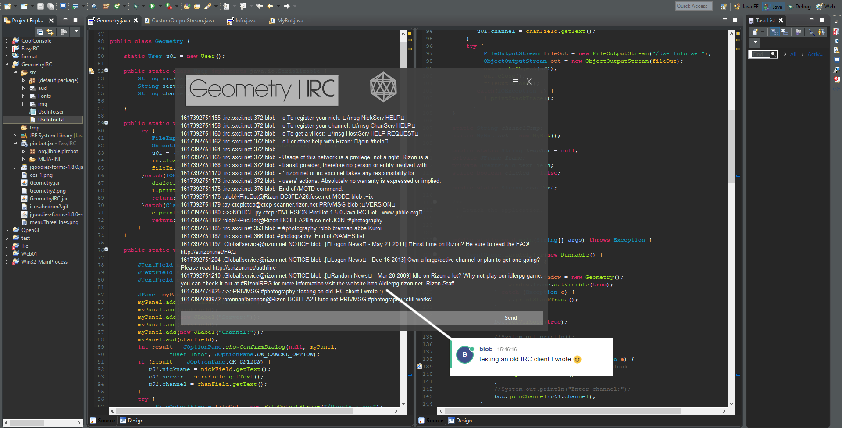This screenshot has width=842, height=428.
Task: Click the New Task icon in Task List
Action: point(755,32)
